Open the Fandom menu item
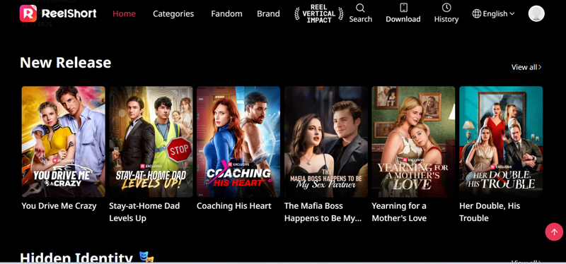Image resolution: width=566 pixels, height=264 pixels. tap(226, 13)
